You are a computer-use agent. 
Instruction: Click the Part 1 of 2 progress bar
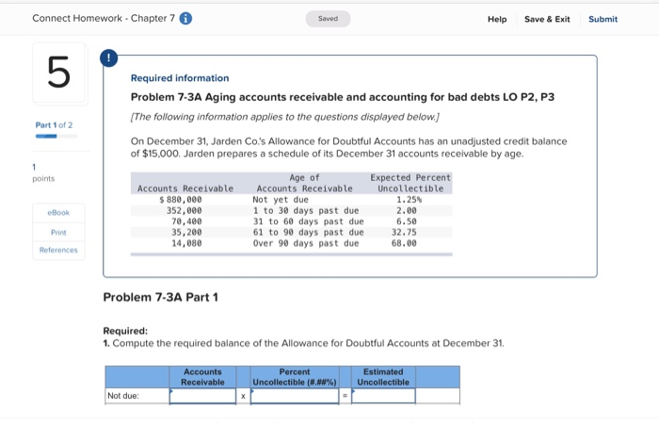pyautogui.click(x=56, y=137)
